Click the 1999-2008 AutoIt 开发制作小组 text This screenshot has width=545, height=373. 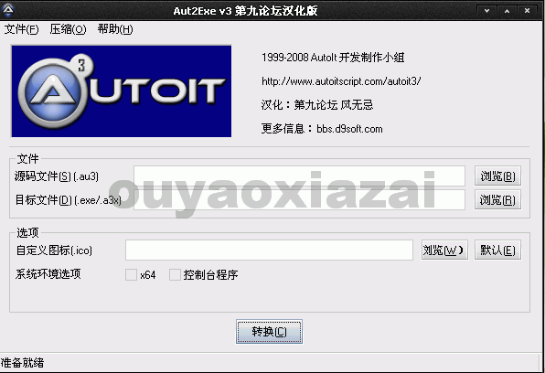coord(333,58)
